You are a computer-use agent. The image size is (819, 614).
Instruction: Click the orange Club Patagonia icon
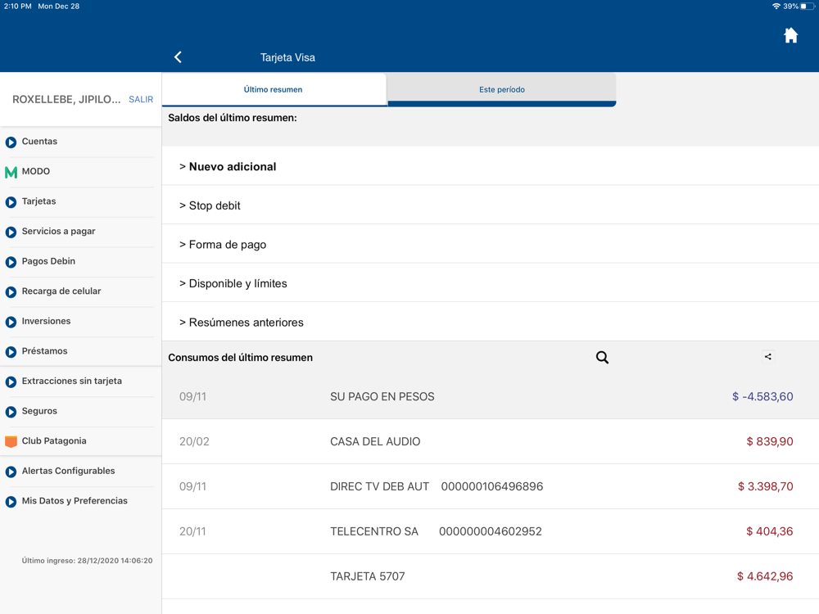tap(11, 442)
